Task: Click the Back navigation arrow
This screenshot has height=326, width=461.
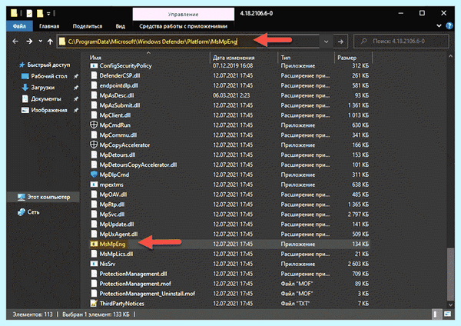Action: pyautogui.click(x=15, y=42)
